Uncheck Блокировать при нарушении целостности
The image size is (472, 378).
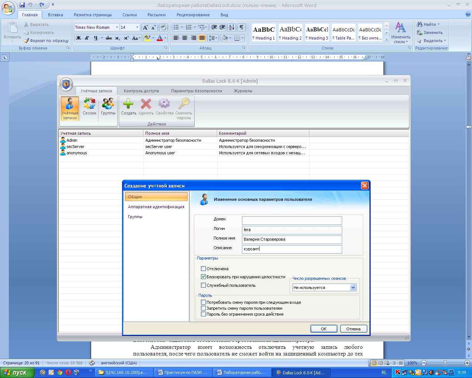(x=203, y=277)
